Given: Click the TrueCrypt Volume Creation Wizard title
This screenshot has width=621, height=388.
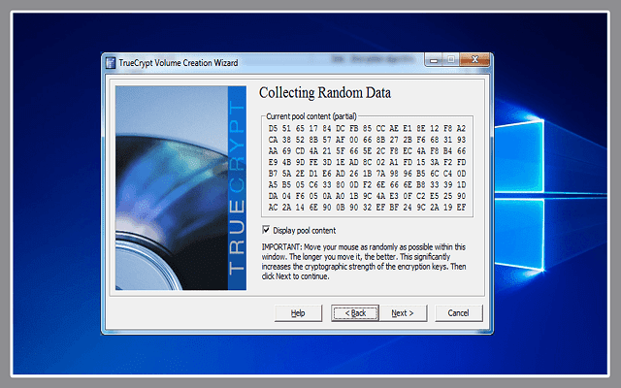Looking at the screenshot, I should 179,63.
